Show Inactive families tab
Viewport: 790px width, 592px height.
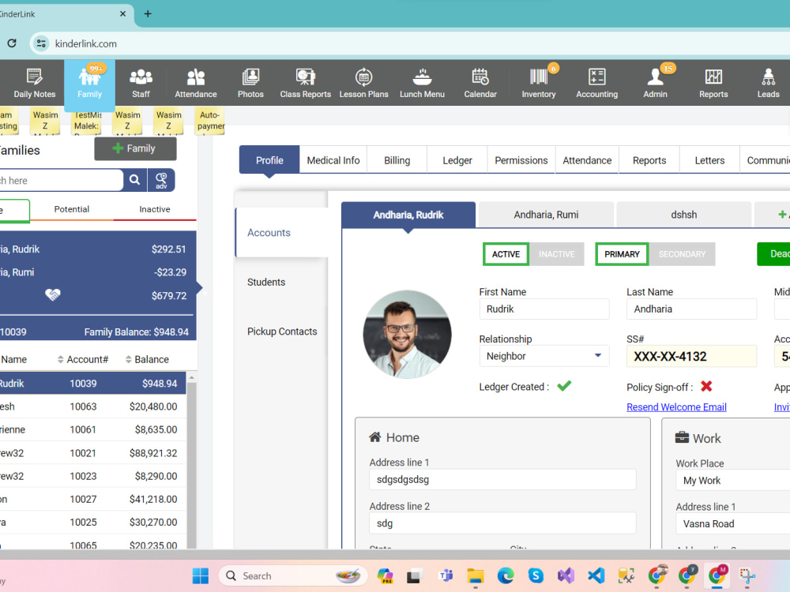point(155,209)
